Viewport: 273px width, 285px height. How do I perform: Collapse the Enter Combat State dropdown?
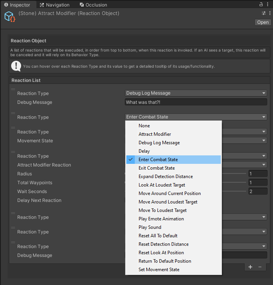(196, 117)
